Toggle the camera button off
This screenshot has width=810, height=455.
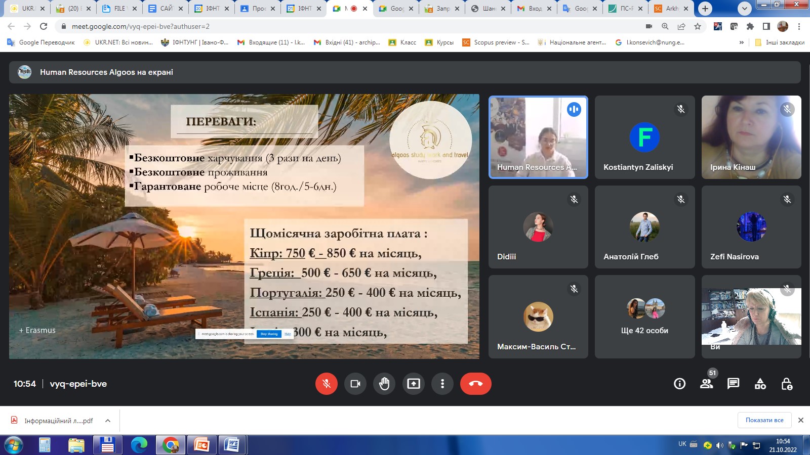pyautogui.click(x=355, y=384)
